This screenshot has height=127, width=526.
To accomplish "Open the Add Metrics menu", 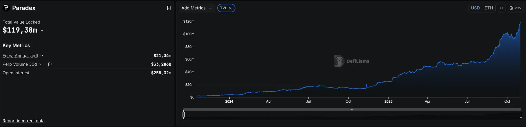I will point(197,8).
